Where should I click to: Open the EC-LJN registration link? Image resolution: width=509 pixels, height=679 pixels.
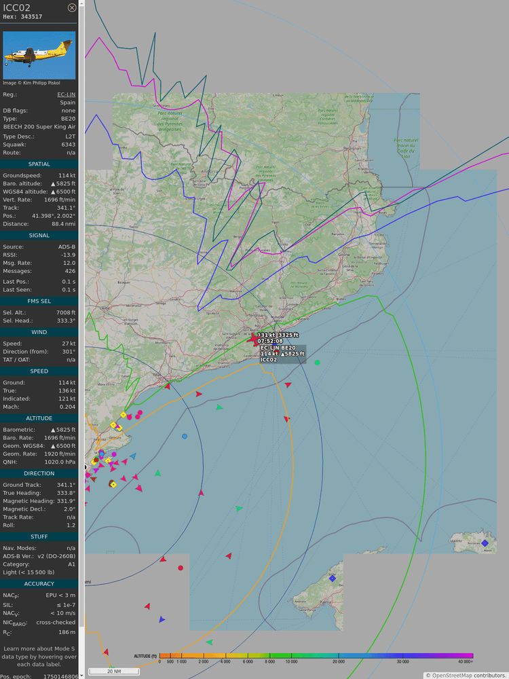(x=67, y=94)
